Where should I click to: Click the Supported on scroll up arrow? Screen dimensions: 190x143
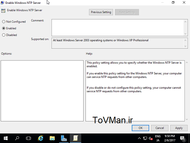[185, 40]
